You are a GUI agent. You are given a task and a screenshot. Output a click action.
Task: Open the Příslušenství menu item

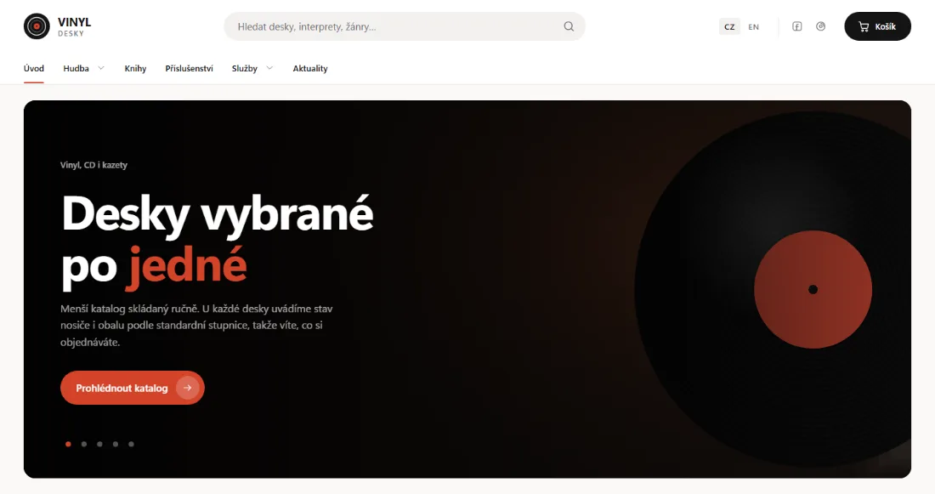(189, 69)
